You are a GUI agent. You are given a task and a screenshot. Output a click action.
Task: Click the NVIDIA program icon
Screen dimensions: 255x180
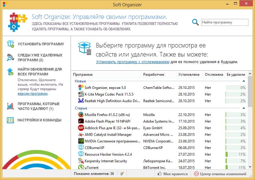click(x=81, y=141)
